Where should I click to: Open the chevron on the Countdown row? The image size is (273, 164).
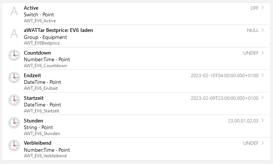tap(263, 53)
